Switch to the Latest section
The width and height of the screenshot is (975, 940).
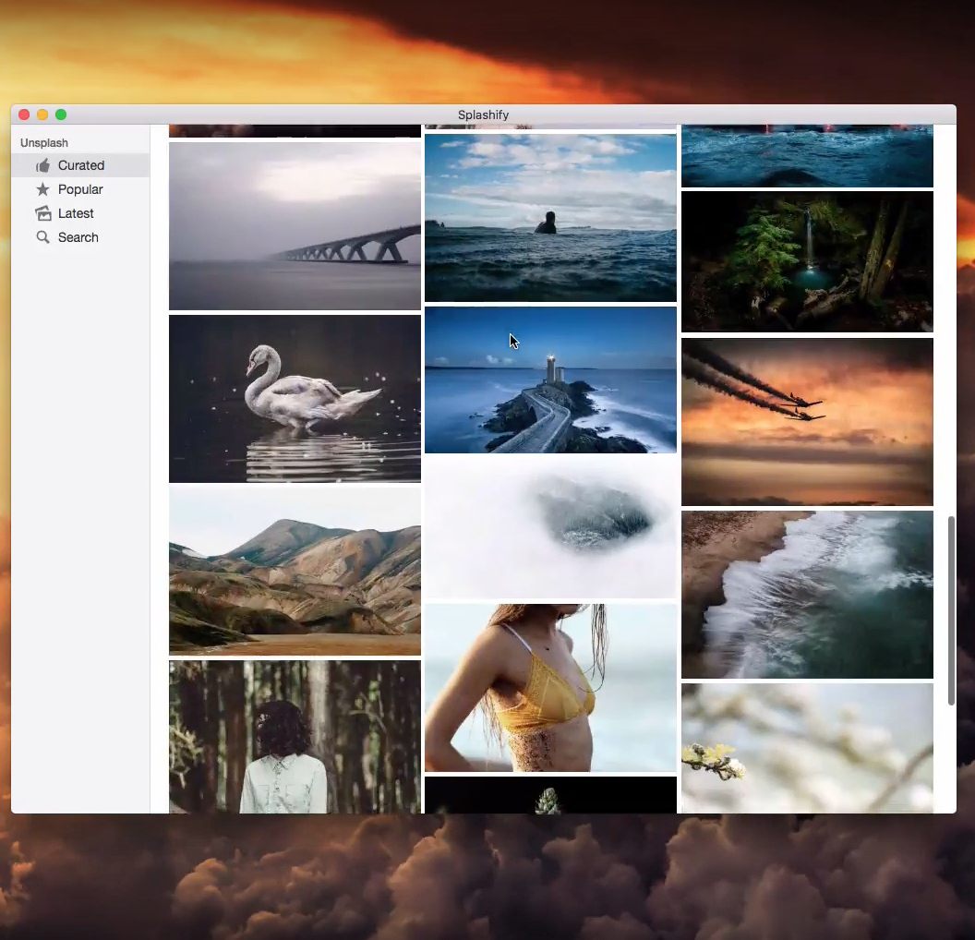pos(77,212)
